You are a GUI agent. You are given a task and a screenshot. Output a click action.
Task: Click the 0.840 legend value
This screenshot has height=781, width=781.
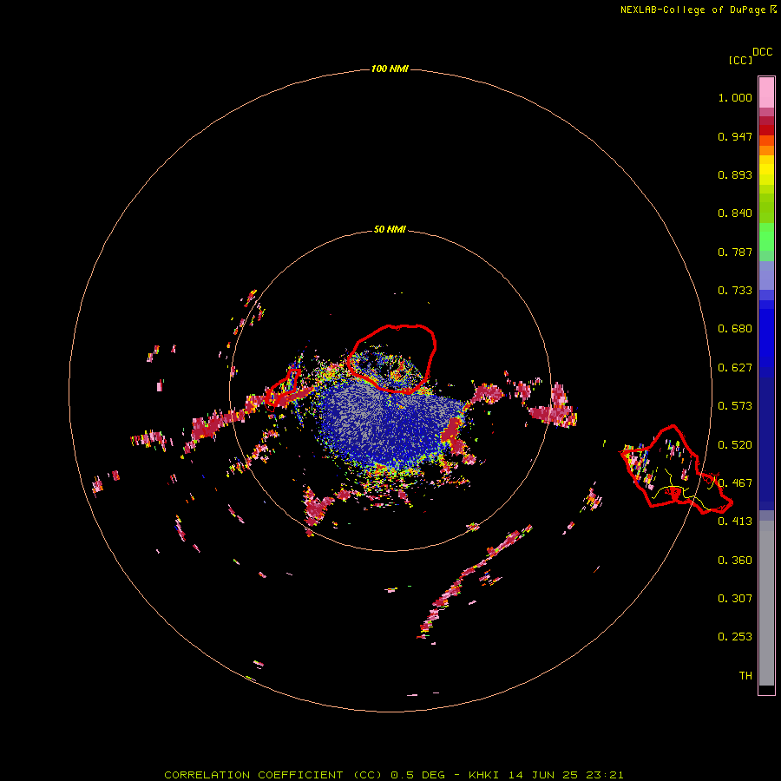click(x=735, y=213)
